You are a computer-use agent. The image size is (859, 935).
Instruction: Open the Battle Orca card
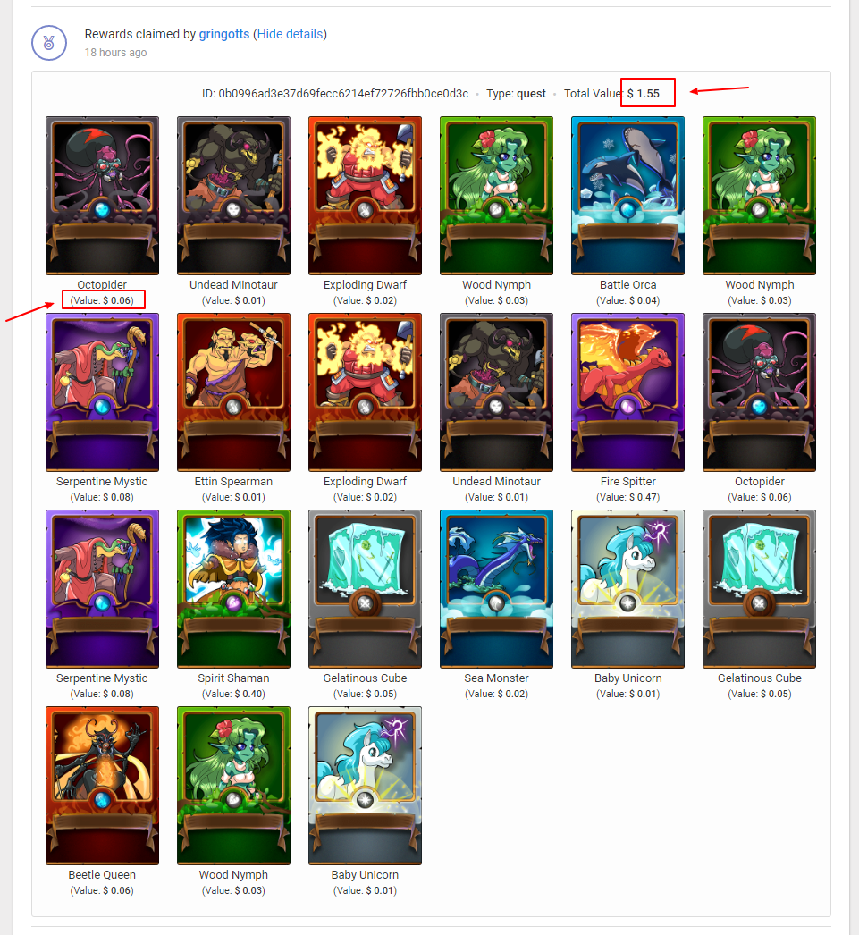pos(627,196)
